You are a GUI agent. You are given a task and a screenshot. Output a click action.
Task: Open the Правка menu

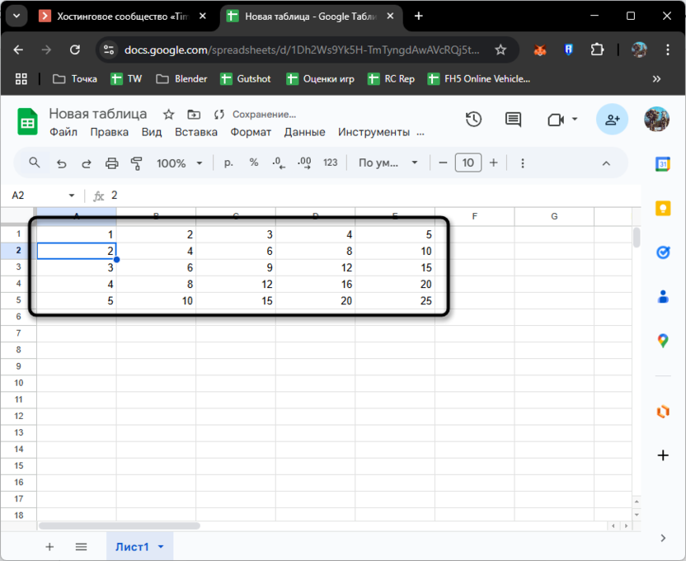110,132
